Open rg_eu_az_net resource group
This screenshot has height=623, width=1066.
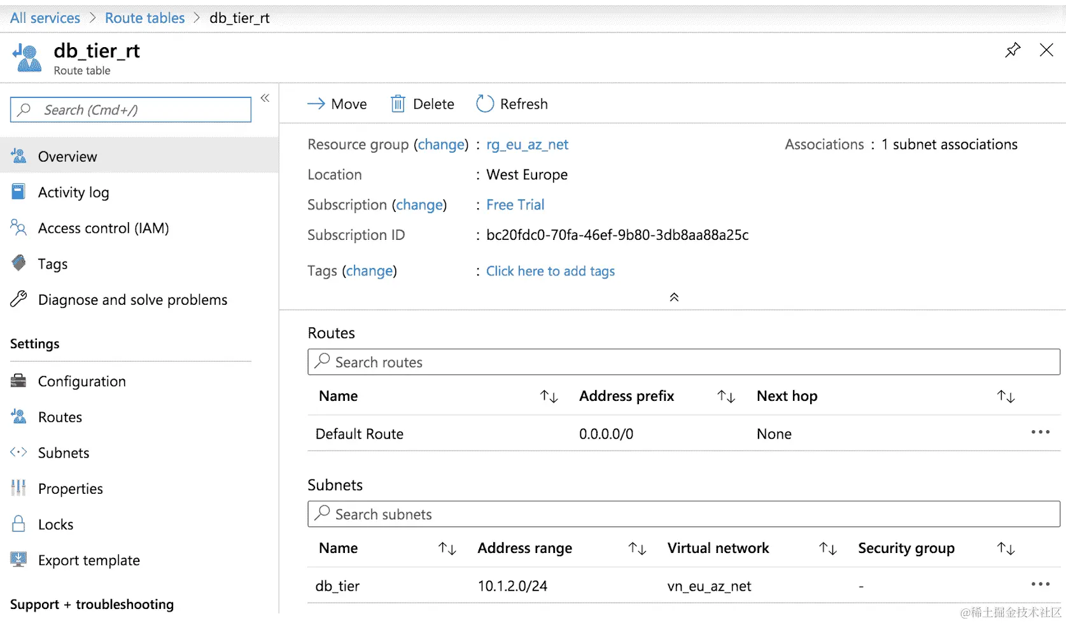click(527, 144)
